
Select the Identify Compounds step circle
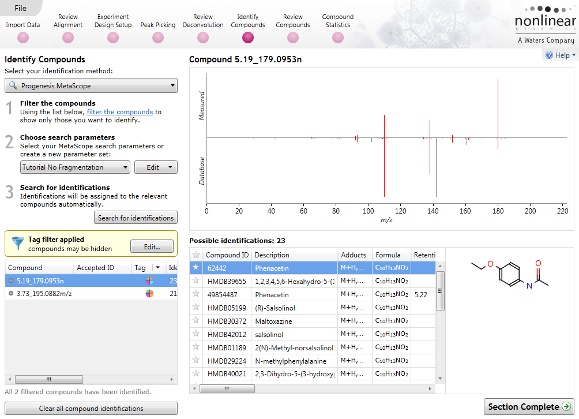pyautogui.click(x=248, y=38)
